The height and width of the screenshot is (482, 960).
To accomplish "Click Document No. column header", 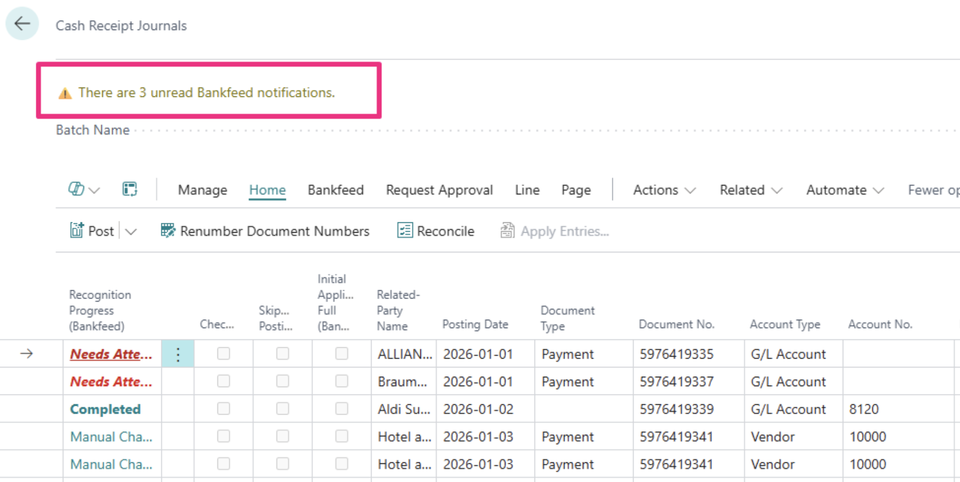I will [677, 324].
